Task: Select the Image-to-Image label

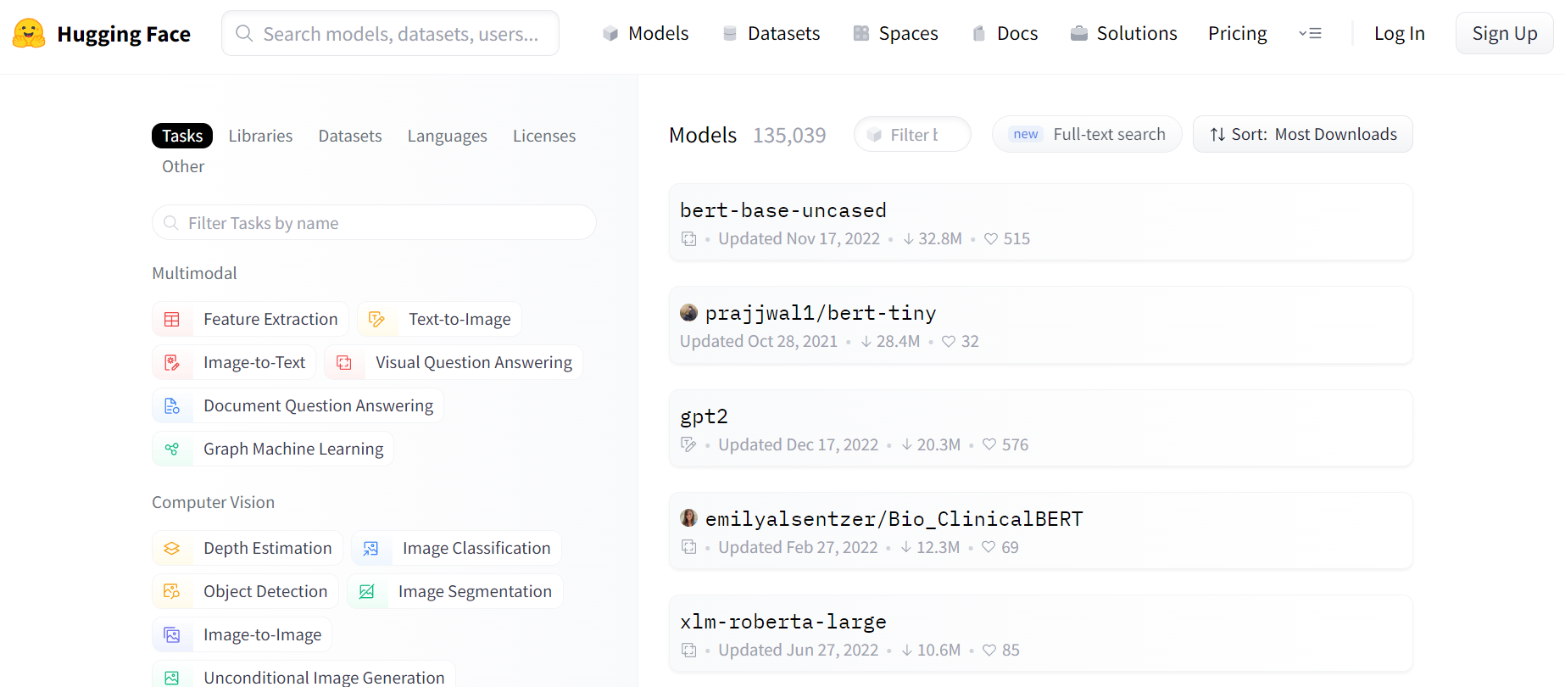Action: (x=263, y=634)
